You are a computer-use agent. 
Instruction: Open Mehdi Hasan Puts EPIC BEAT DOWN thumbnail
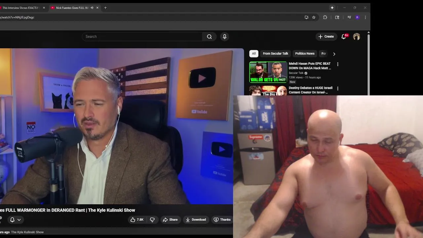268,72
